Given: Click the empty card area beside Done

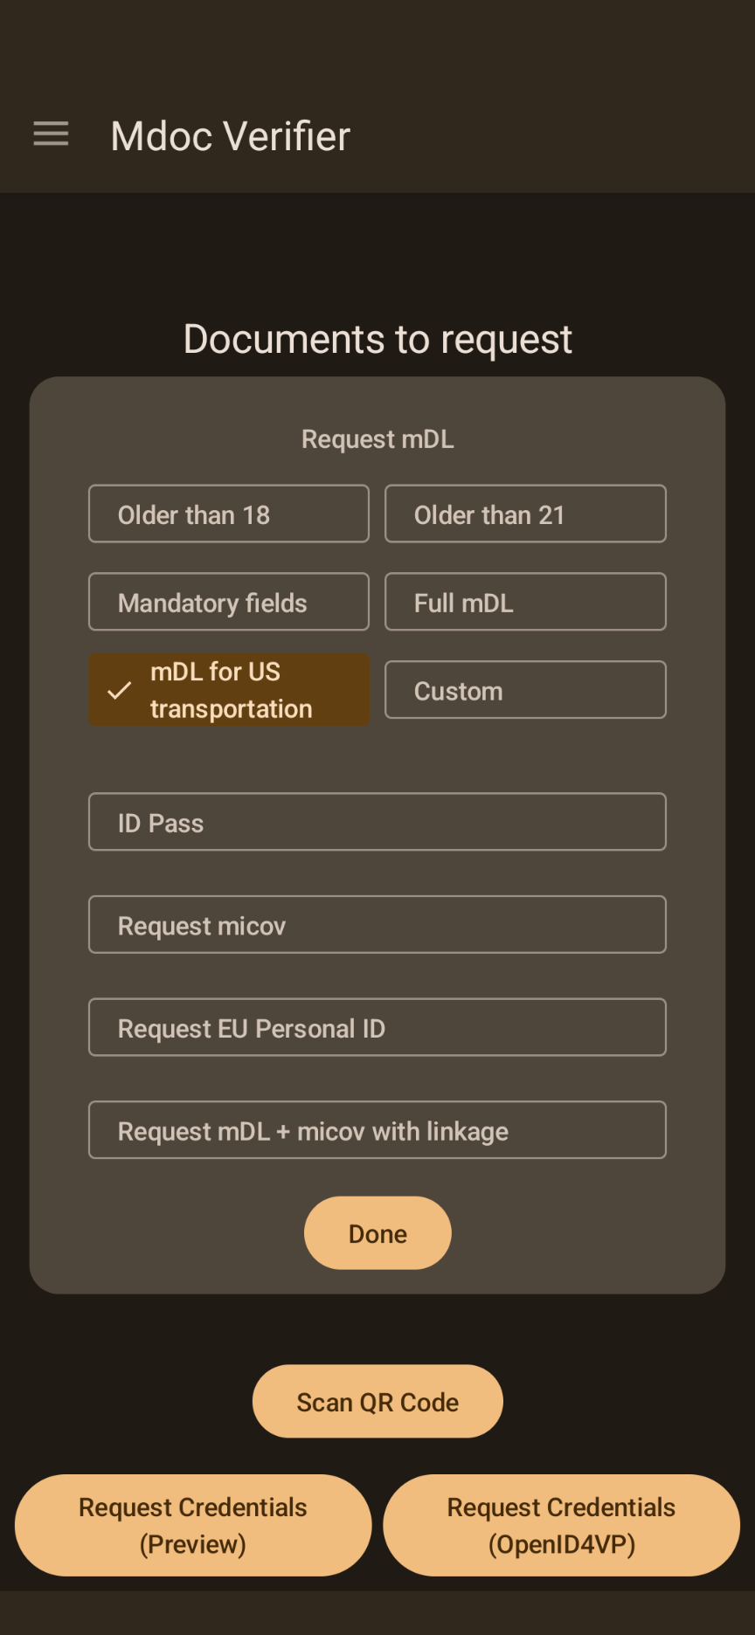Looking at the screenshot, I should 577,1233.
